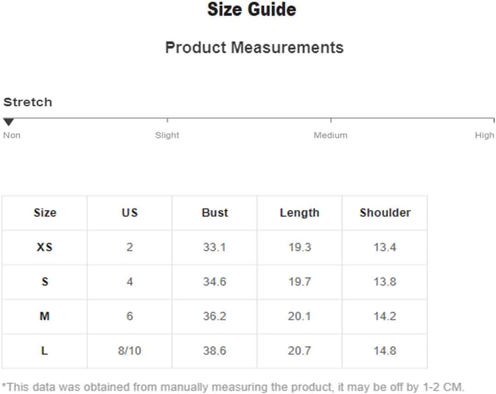
Task: Click the Length column header
Action: pos(300,213)
